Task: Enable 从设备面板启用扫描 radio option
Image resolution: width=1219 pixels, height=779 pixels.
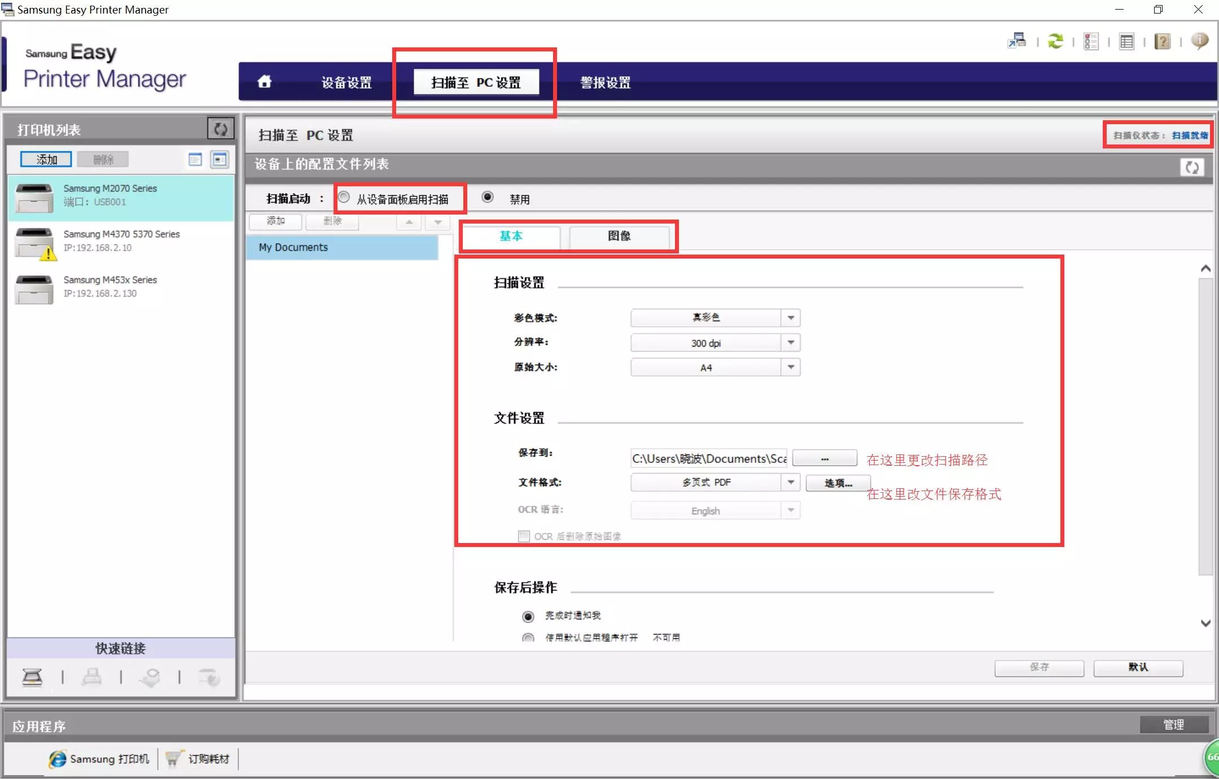Action: tap(344, 198)
